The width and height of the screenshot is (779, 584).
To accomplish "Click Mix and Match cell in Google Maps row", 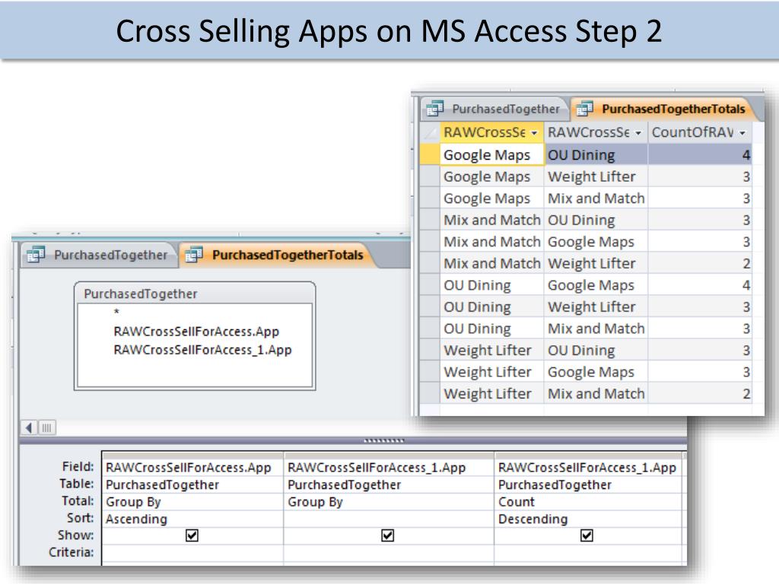I will 596,198.
